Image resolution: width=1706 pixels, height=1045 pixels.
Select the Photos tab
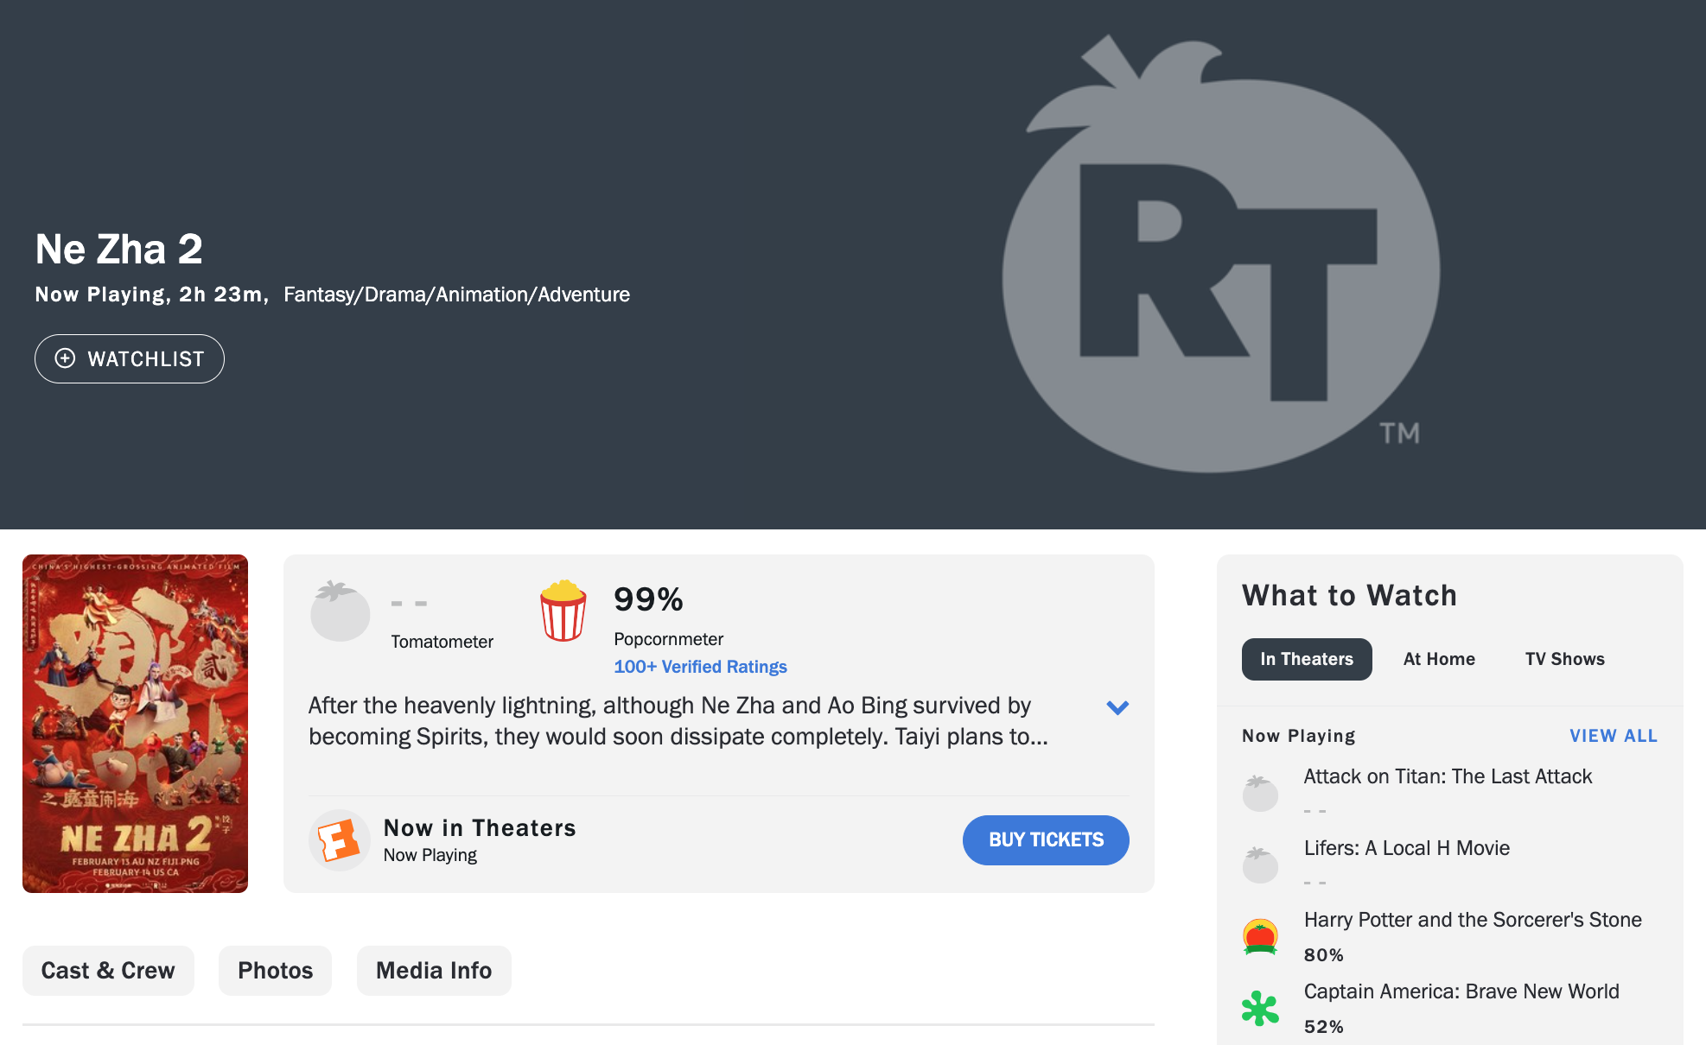coord(274,970)
